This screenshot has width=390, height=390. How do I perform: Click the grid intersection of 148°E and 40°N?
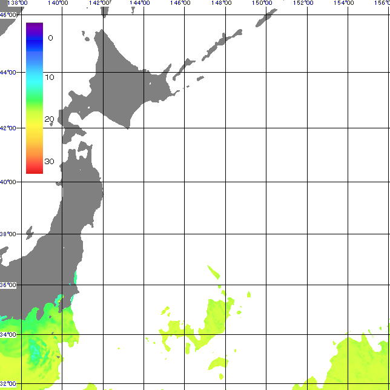tap(225, 181)
